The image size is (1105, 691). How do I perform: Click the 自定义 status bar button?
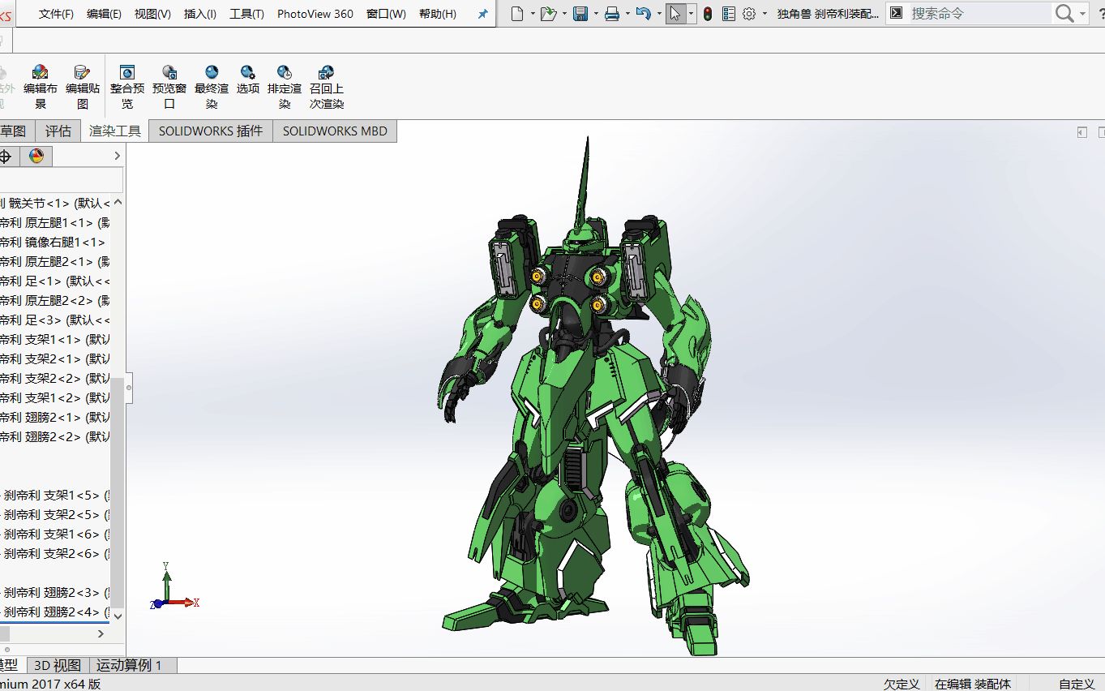pyautogui.click(x=1077, y=684)
